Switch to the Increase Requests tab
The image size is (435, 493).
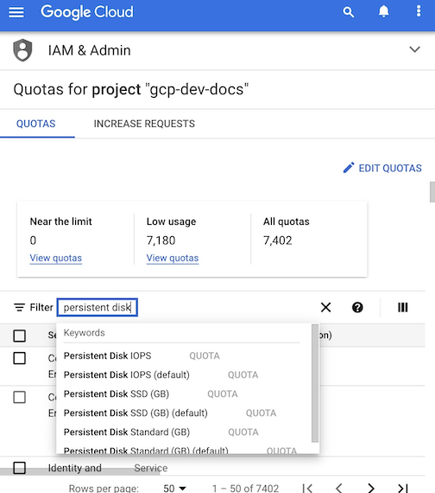pyautogui.click(x=144, y=124)
